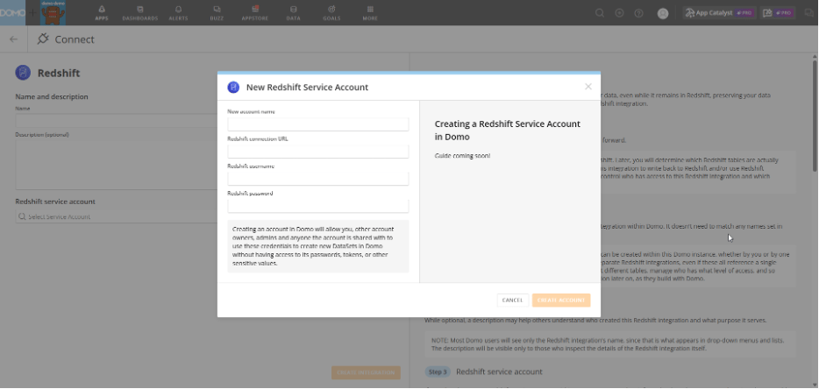This screenshot has width=819, height=389.
Task: Open the Select Service Account dropdown
Action: (116, 216)
